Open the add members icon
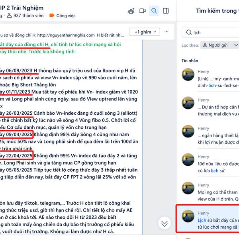This screenshot has width=239, height=239. (x=131, y=11)
